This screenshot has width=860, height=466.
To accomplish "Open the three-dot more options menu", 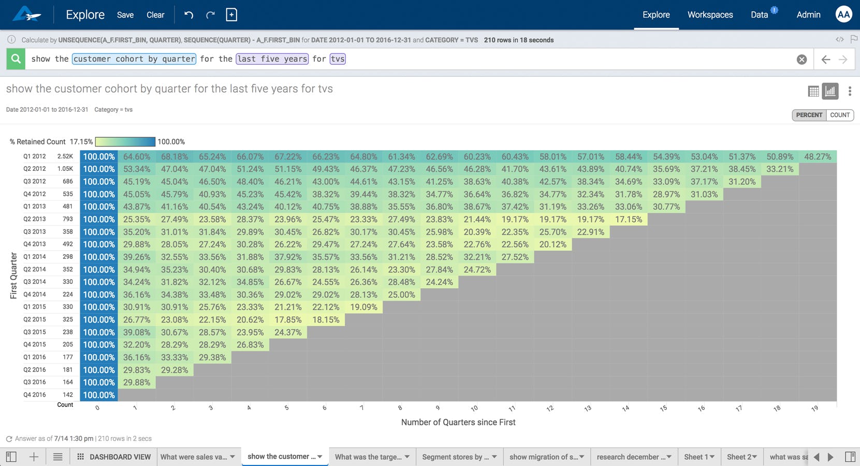I will 850,92.
